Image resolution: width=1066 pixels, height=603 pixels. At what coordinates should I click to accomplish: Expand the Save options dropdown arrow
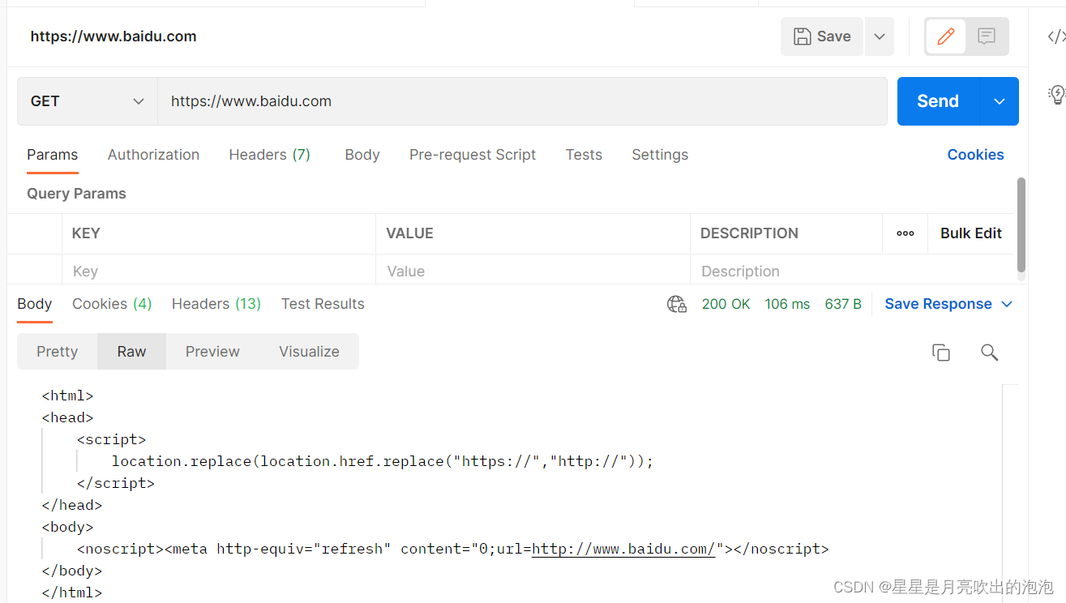[880, 36]
